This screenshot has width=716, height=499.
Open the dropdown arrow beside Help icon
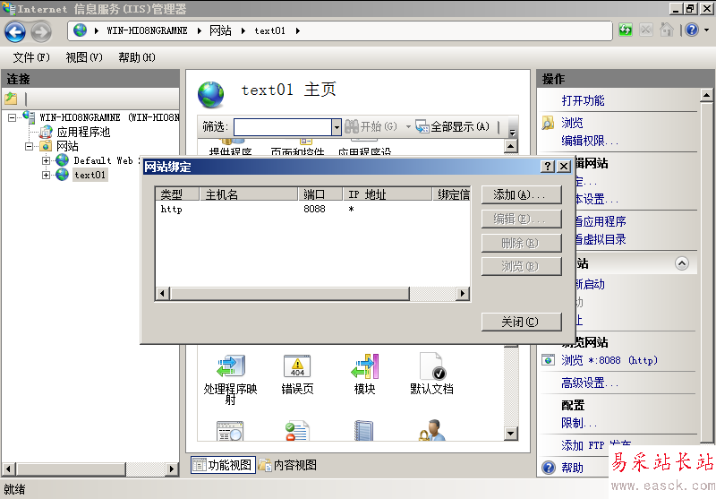706,30
